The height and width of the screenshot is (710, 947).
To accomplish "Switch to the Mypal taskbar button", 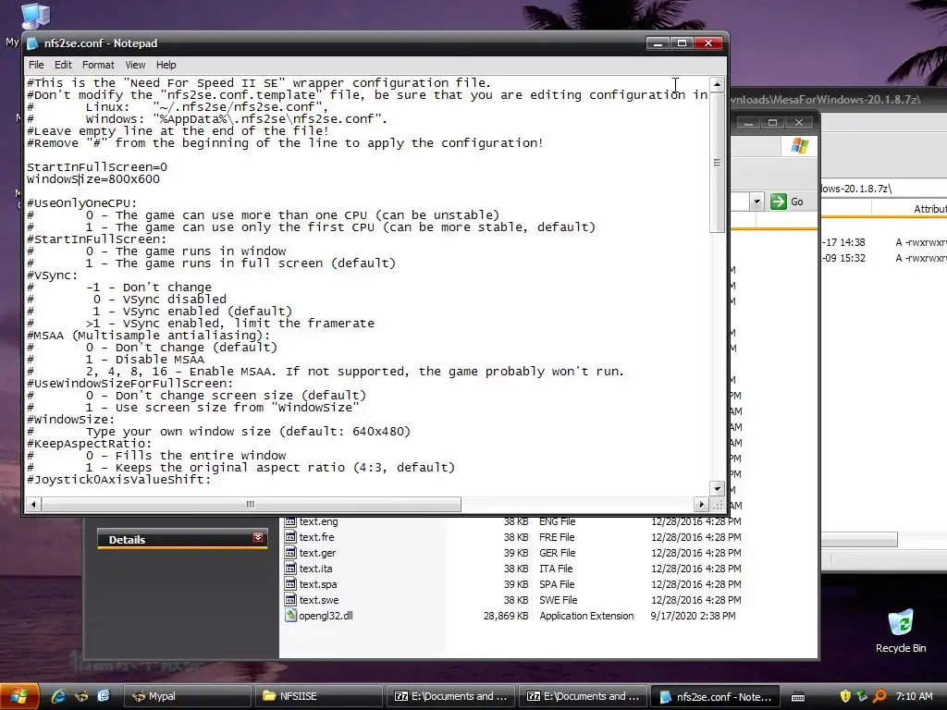I will [187, 696].
